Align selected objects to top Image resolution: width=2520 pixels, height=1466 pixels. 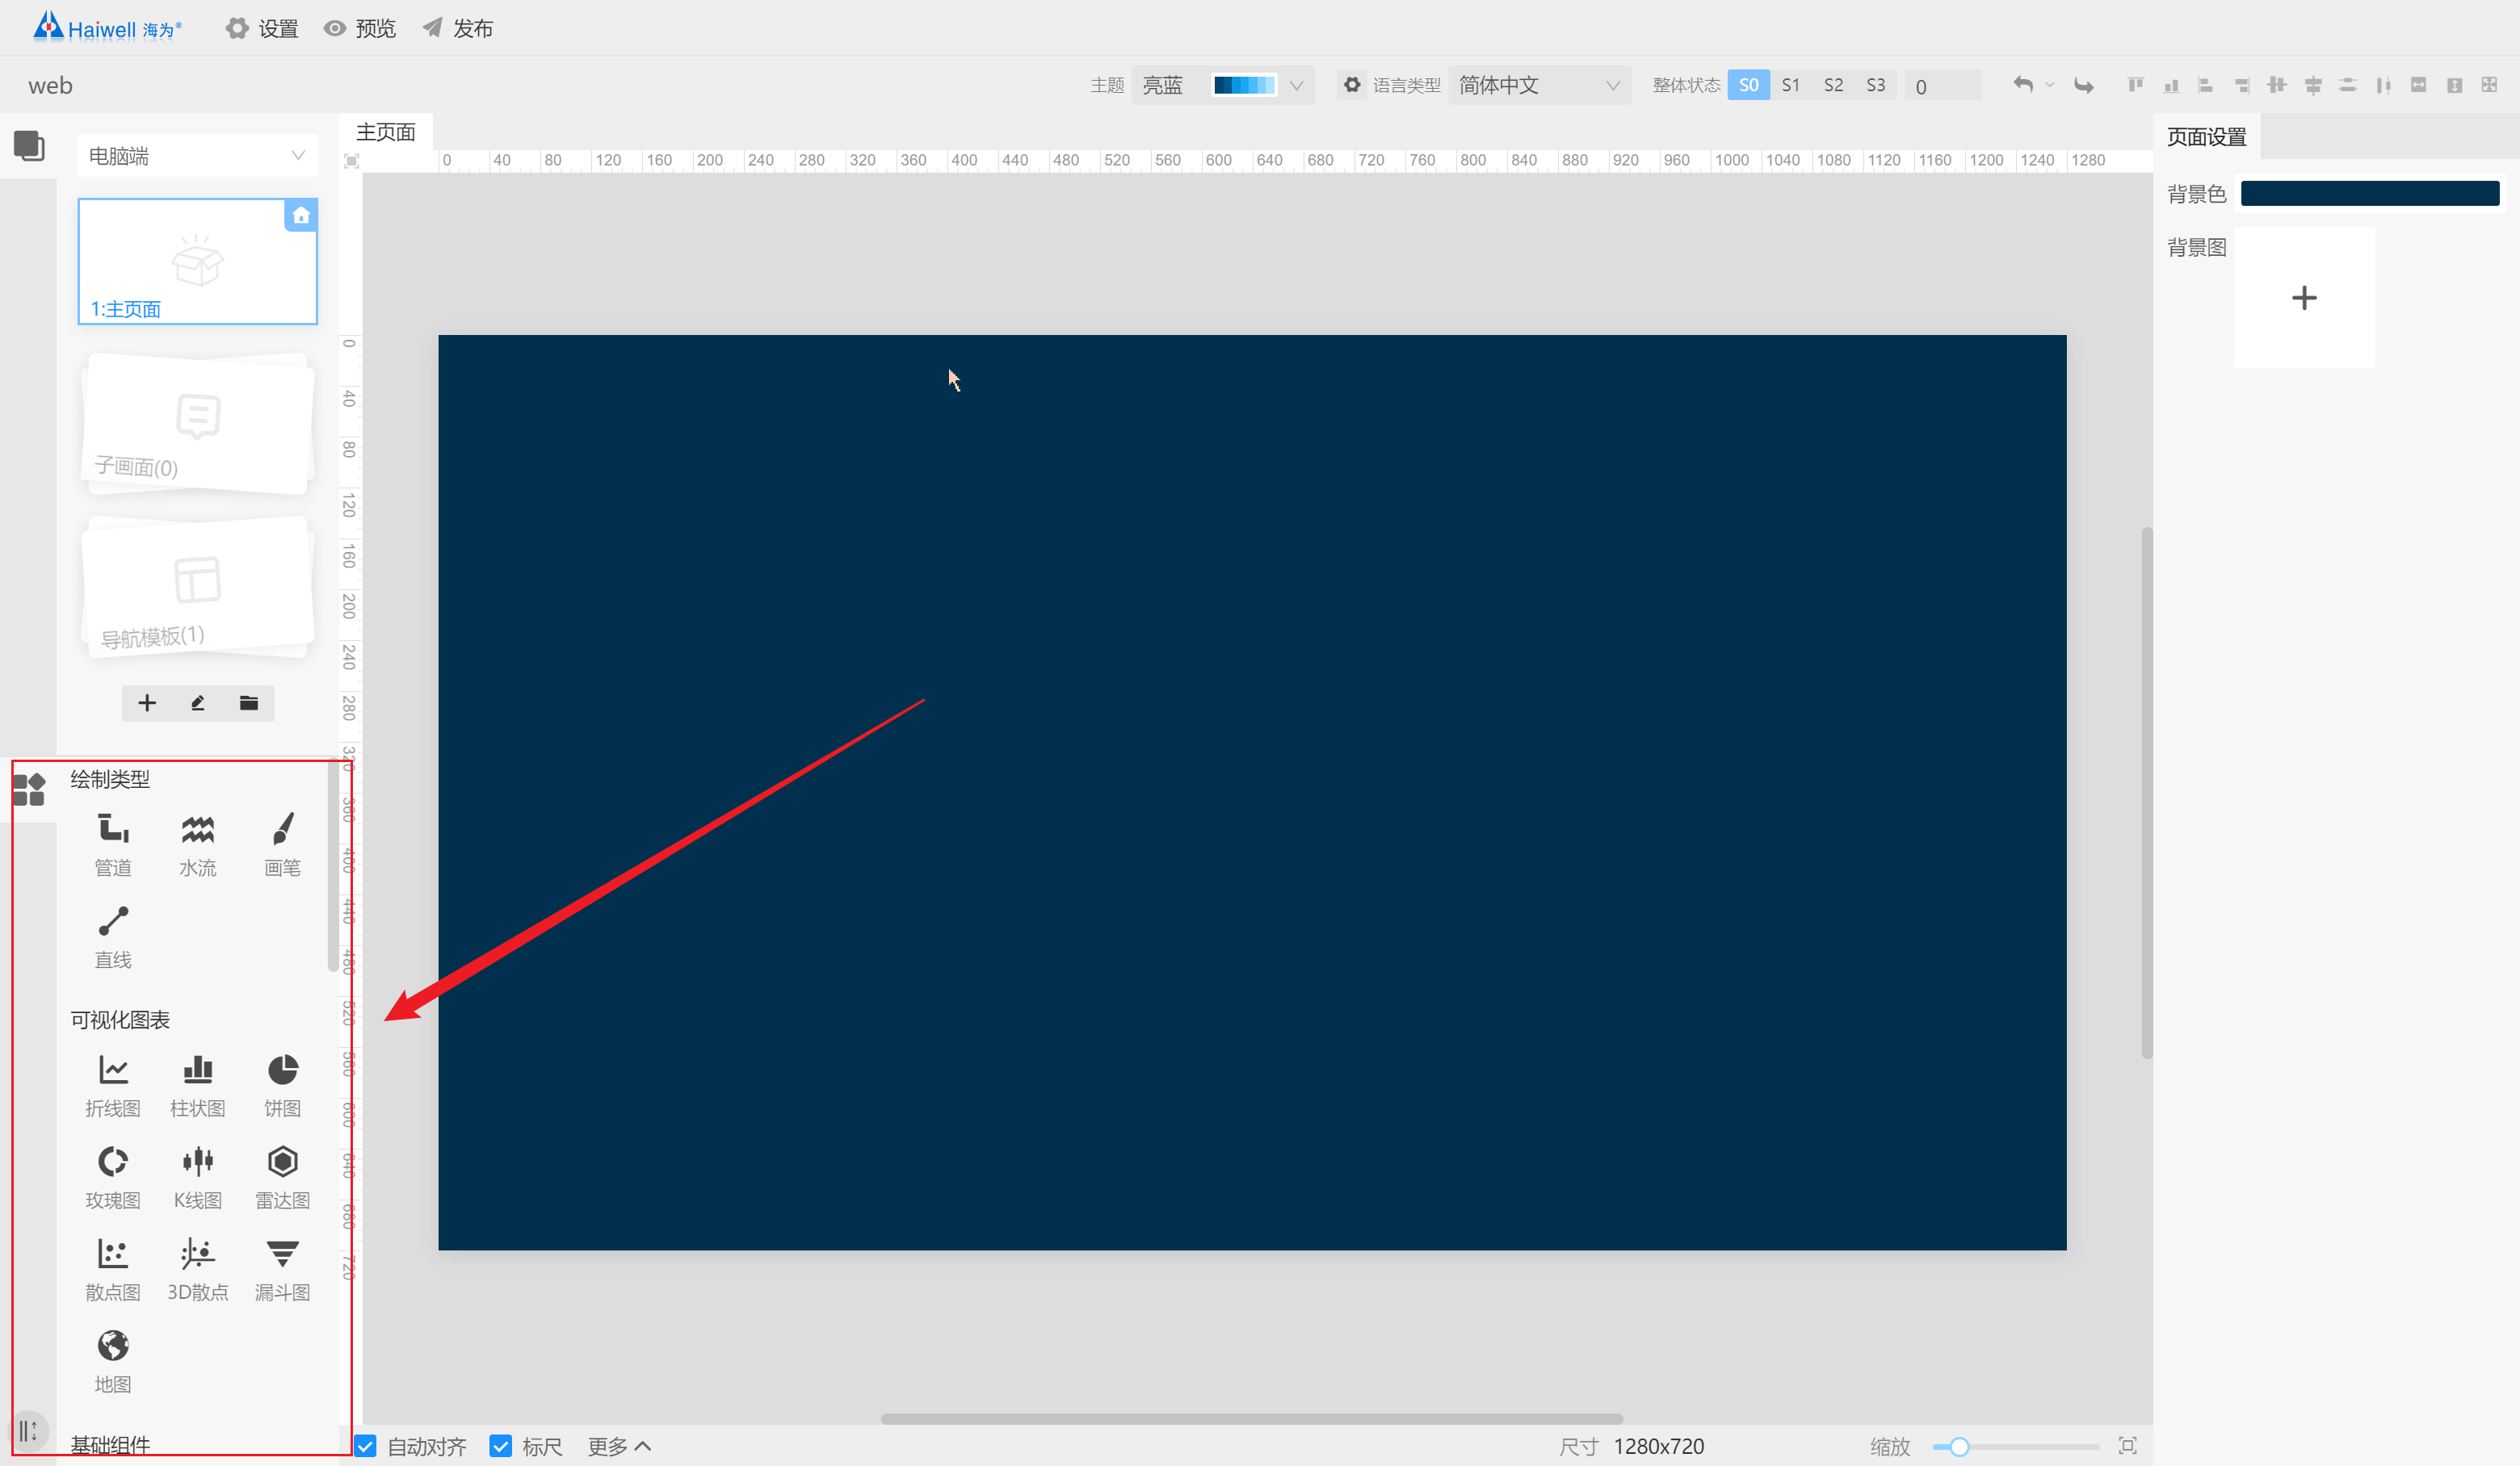[2136, 85]
